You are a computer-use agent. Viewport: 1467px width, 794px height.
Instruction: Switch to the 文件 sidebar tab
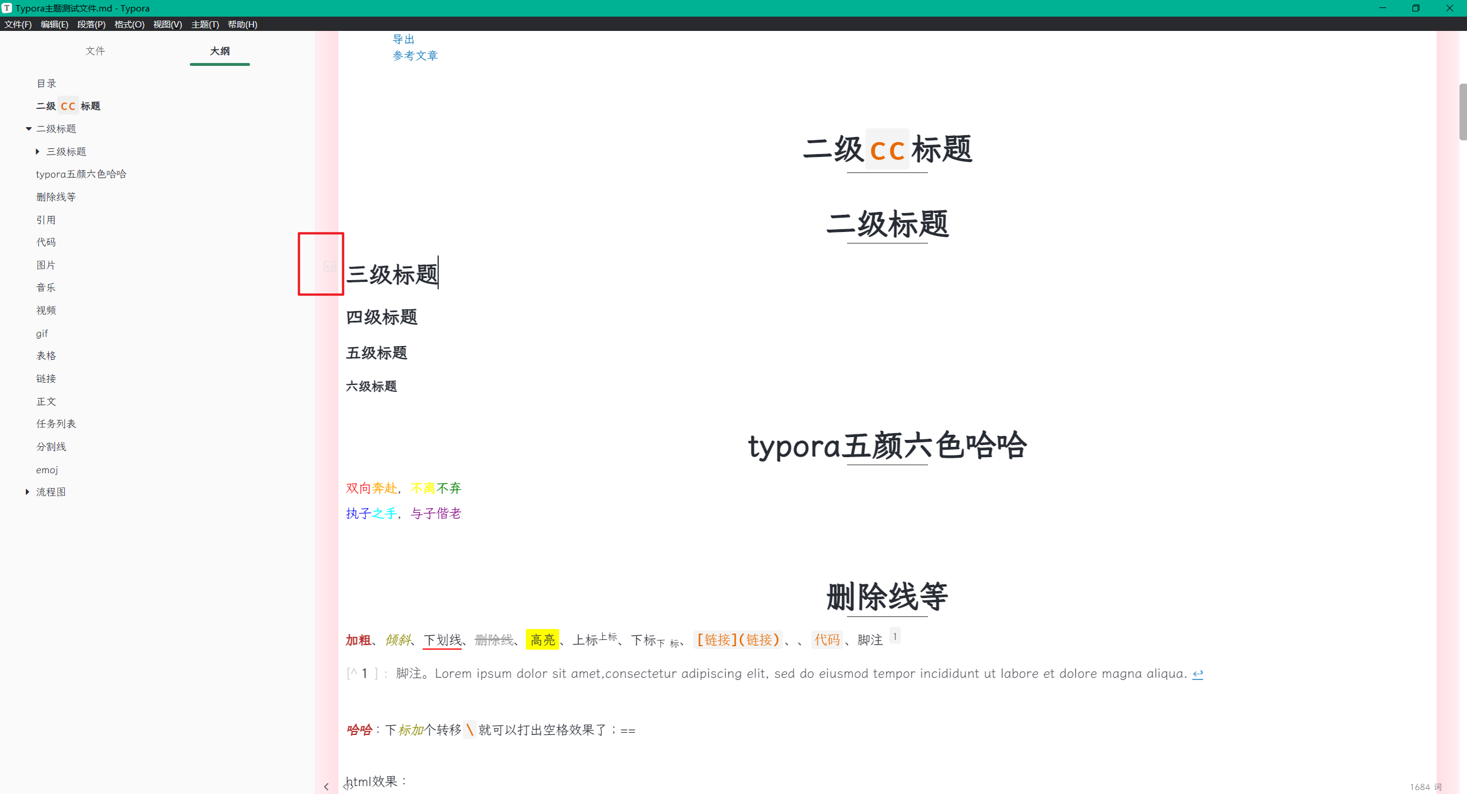coord(95,51)
